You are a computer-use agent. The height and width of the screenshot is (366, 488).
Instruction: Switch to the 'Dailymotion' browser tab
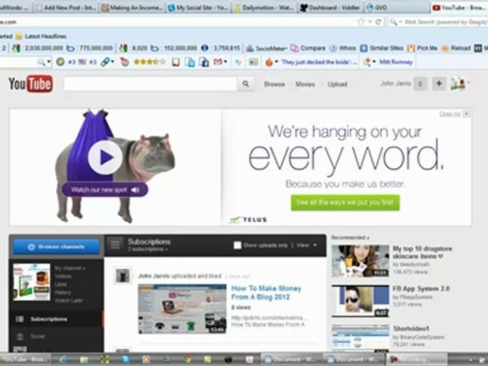(264, 8)
